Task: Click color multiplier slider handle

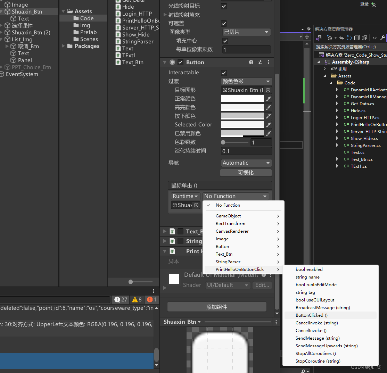Action: tap(223, 142)
